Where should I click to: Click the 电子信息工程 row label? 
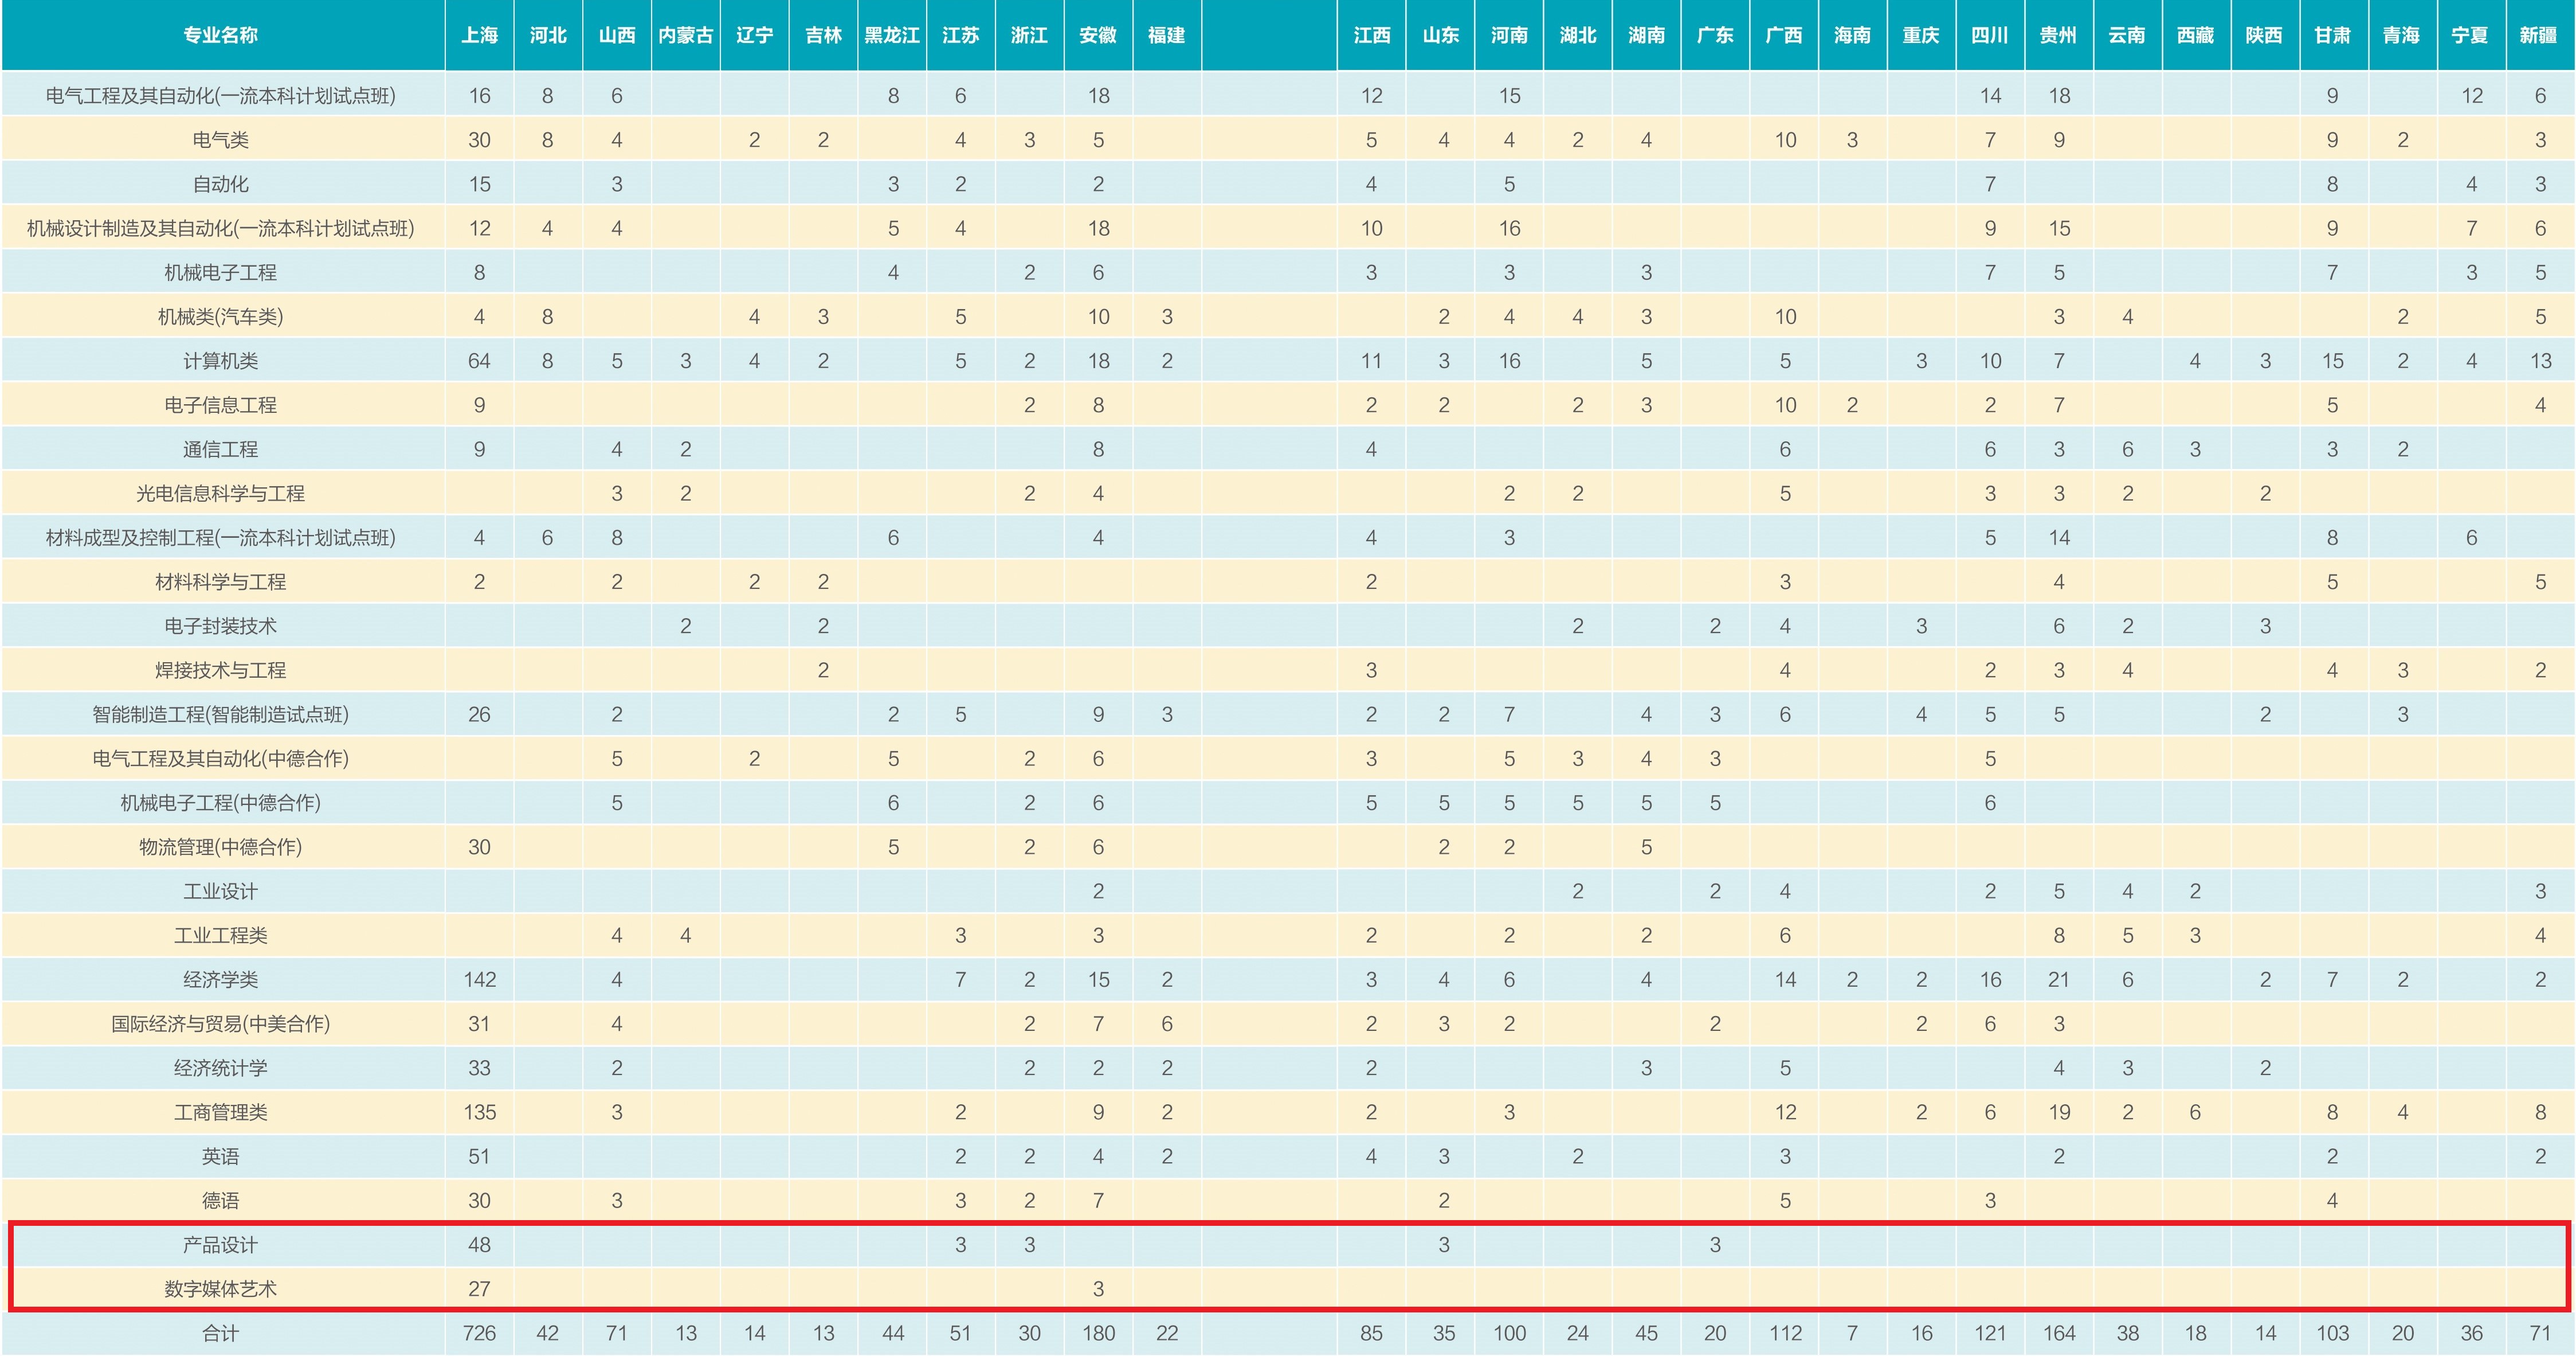coord(220,405)
